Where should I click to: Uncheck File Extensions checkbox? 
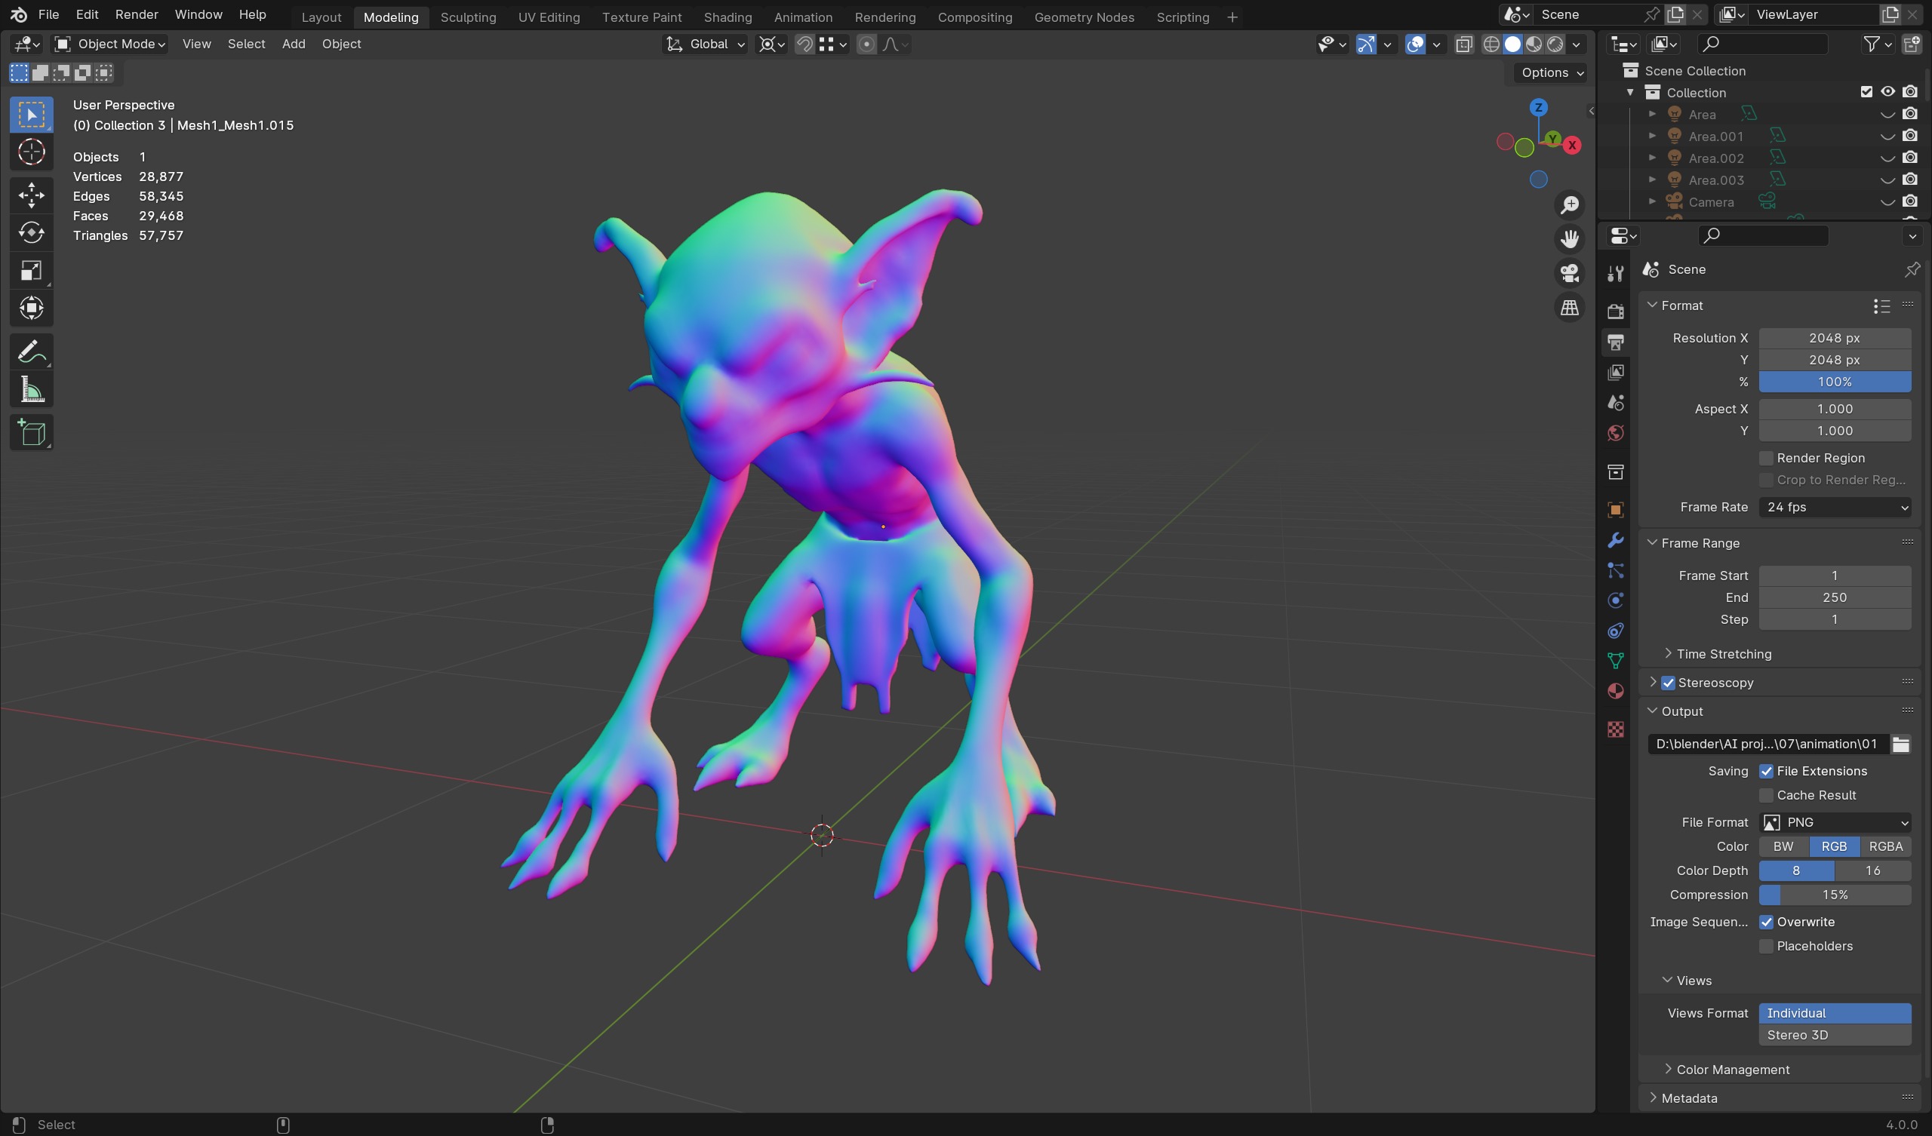[1766, 771]
